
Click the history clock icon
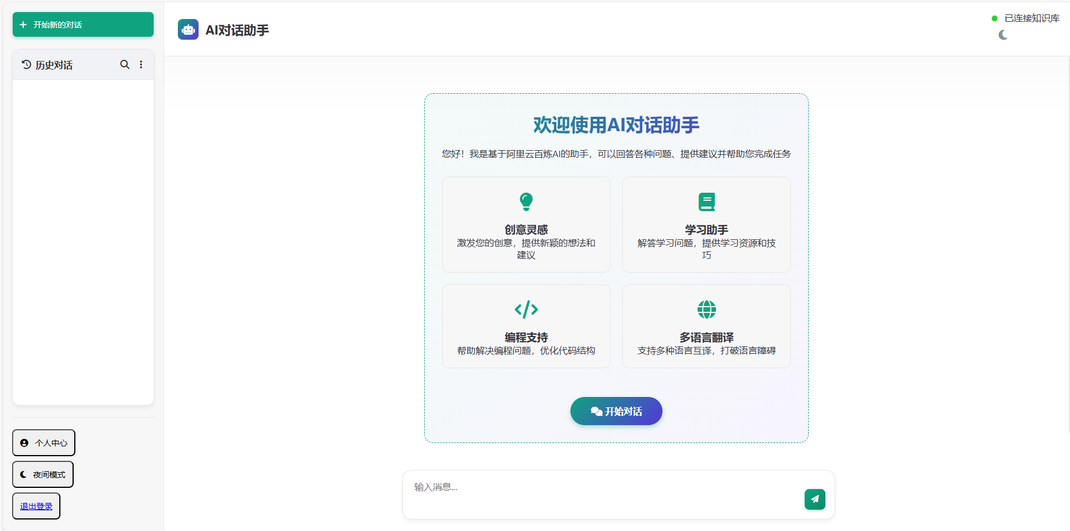[26, 64]
